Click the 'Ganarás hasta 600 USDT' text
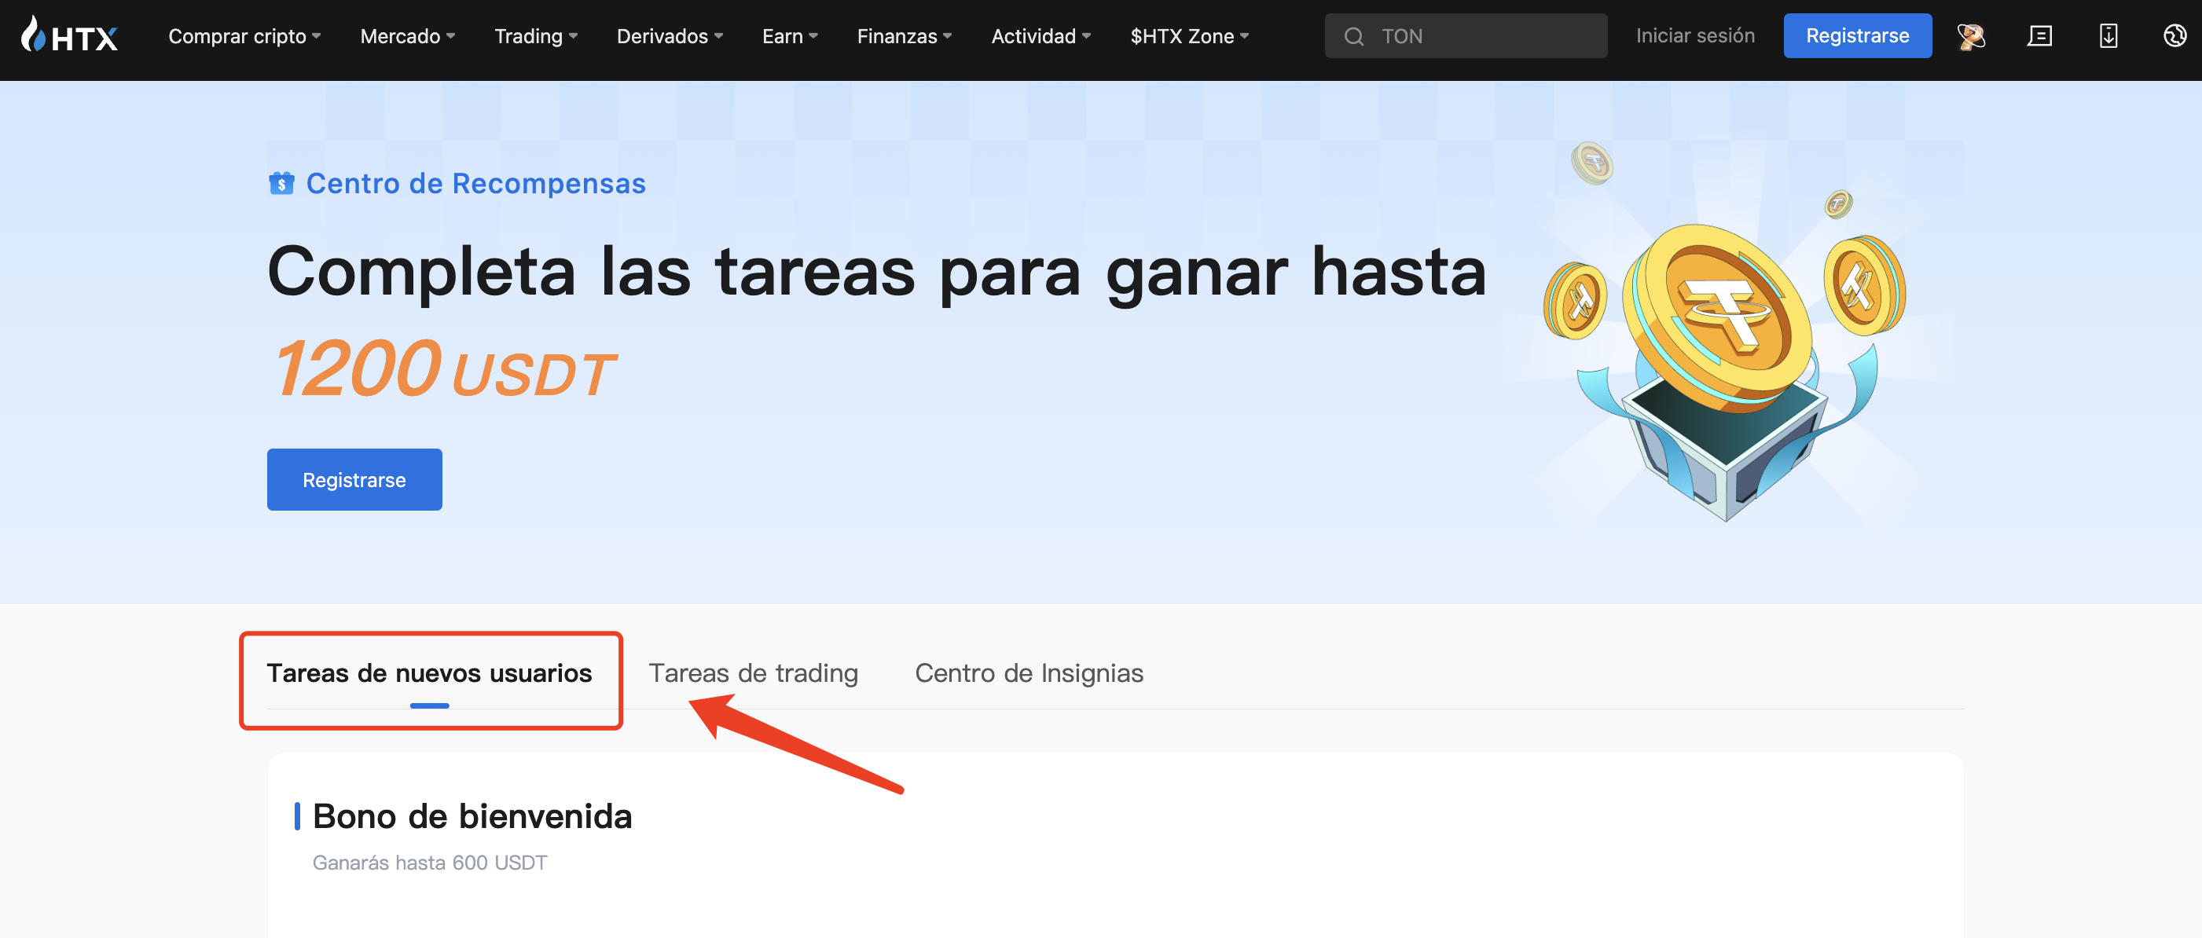 429,863
